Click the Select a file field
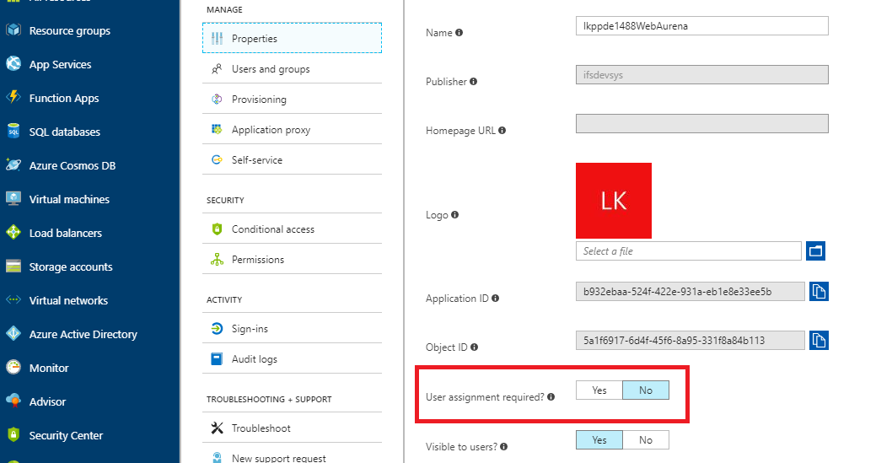 coord(688,250)
